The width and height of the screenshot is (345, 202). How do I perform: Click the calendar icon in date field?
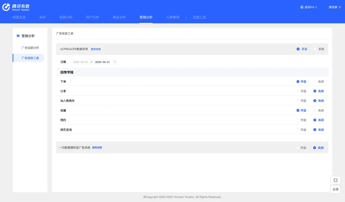pyautogui.click(x=115, y=62)
